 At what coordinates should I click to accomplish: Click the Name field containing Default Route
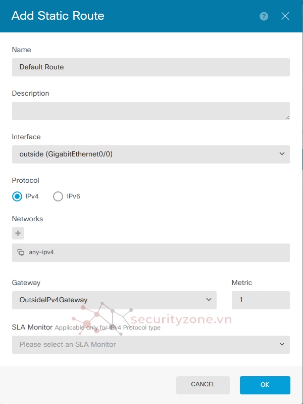(151, 67)
